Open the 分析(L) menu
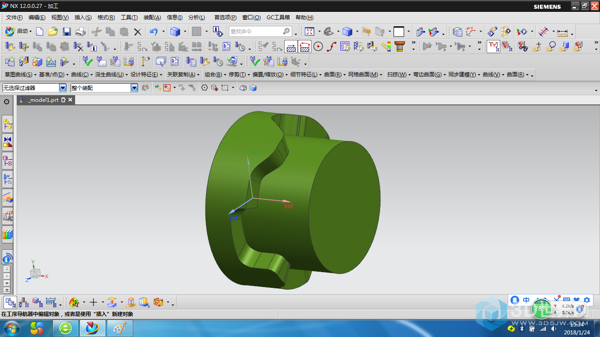The height and width of the screenshot is (337, 600). coord(196,18)
